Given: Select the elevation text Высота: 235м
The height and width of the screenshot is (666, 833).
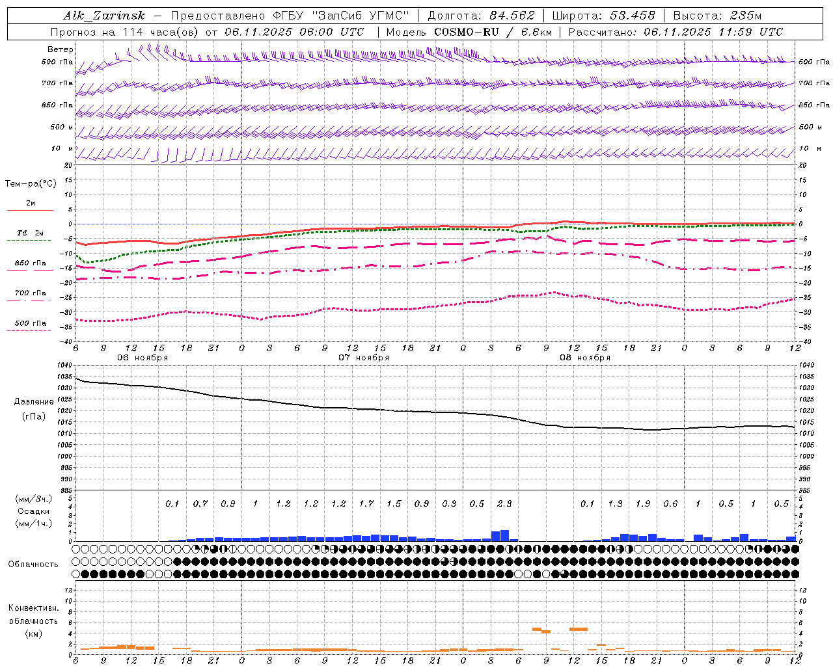Looking at the screenshot, I should click(x=717, y=16).
